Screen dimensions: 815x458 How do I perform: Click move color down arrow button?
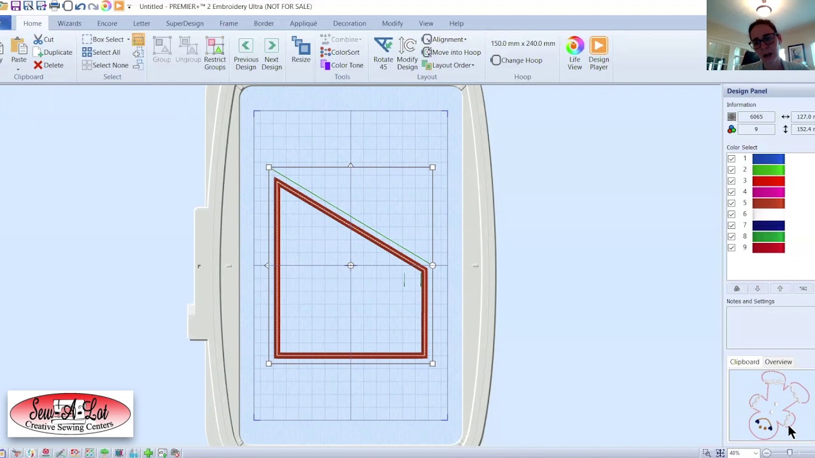(757, 289)
